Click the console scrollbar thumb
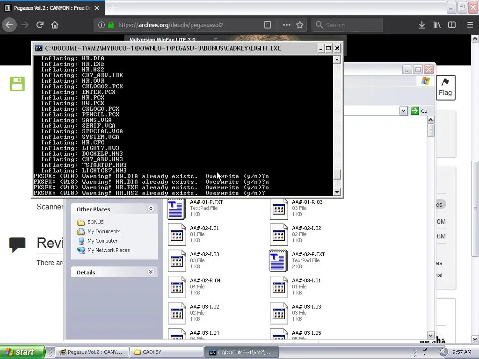This screenshot has height=359, width=479. click(x=337, y=174)
